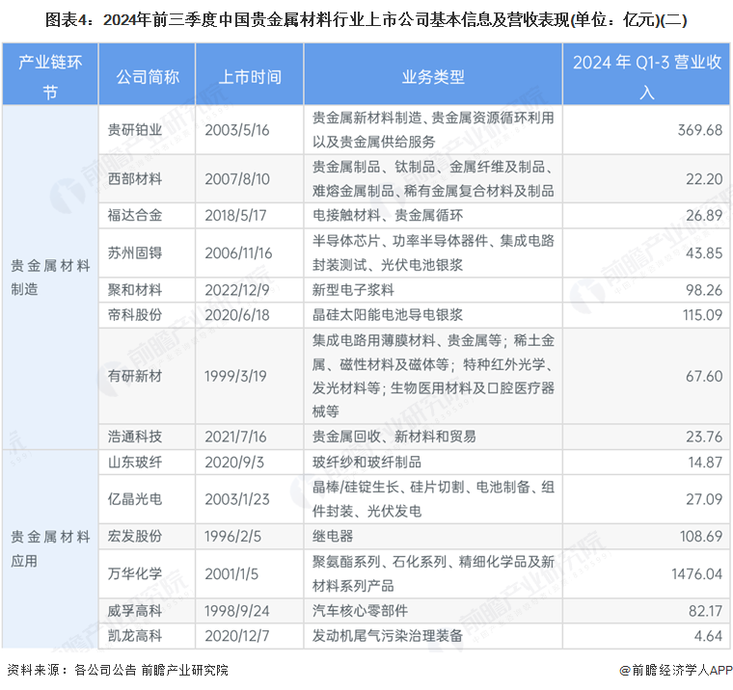733x690 pixels.
Task: Click revenue value '14.87'
Action: click(705, 463)
